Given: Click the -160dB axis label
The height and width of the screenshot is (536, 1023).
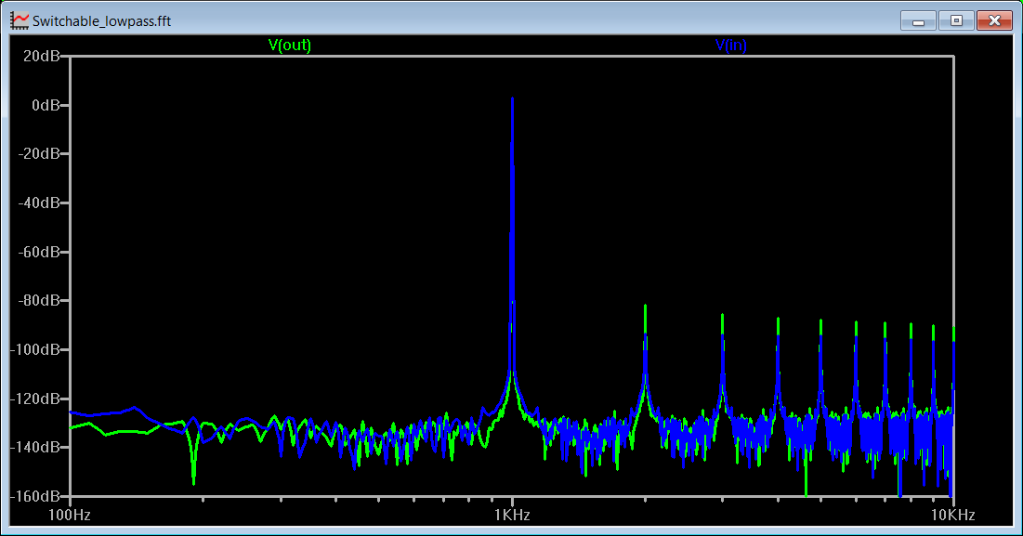Looking at the screenshot, I should tap(36, 496).
